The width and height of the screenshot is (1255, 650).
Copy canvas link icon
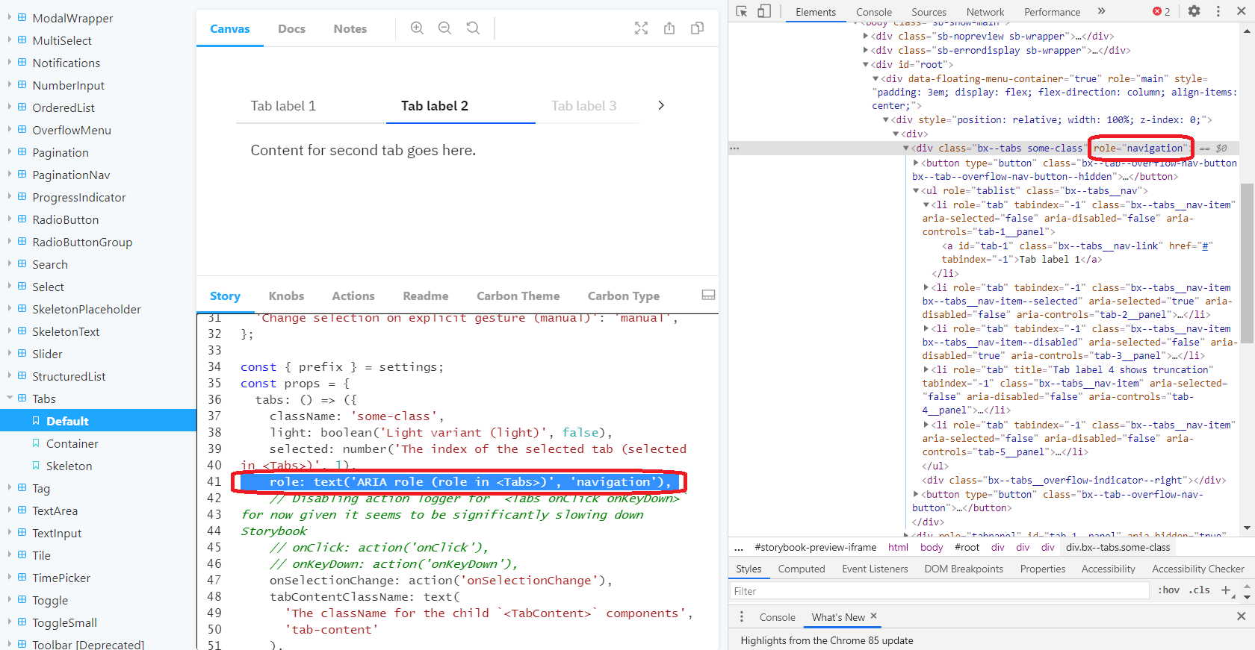[698, 28]
